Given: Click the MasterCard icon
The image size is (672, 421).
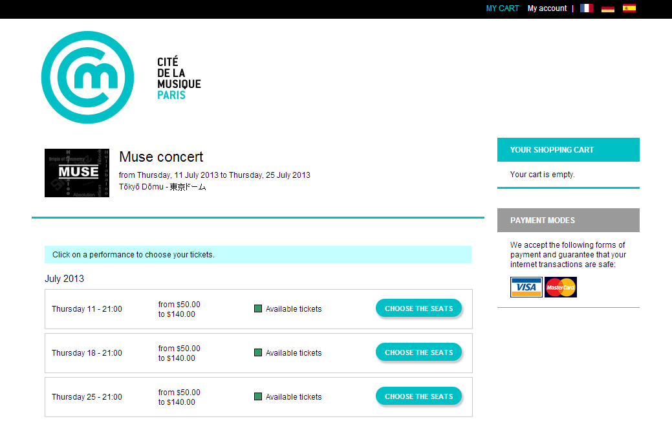Looking at the screenshot, I should tap(561, 287).
